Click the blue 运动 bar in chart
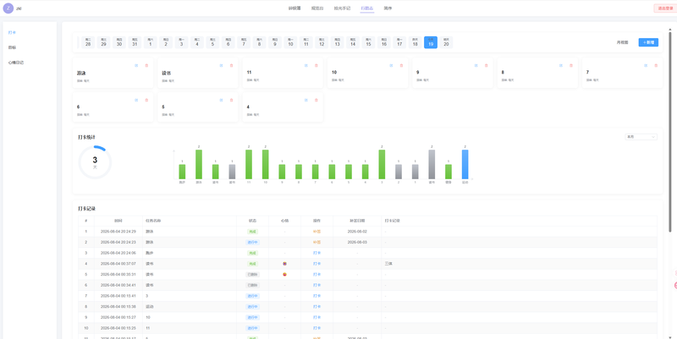The image size is (677, 339). pos(465,164)
